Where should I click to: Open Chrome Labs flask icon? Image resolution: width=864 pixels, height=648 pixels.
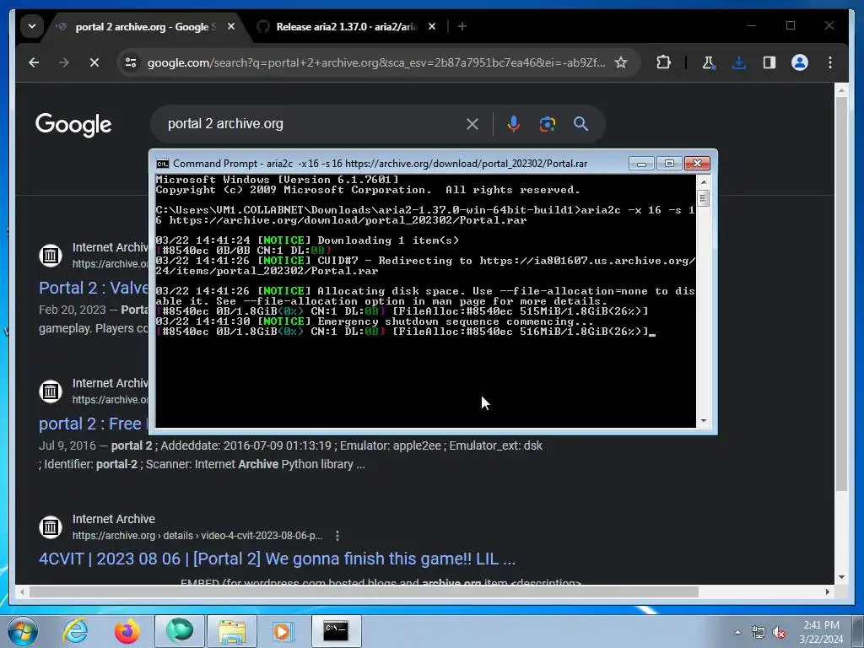click(709, 62)
